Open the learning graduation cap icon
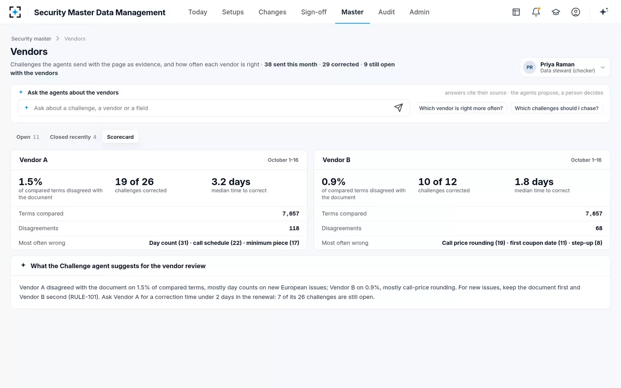This screenshot has width=621, height=388. pyautogui.click(x=556, y=12)
